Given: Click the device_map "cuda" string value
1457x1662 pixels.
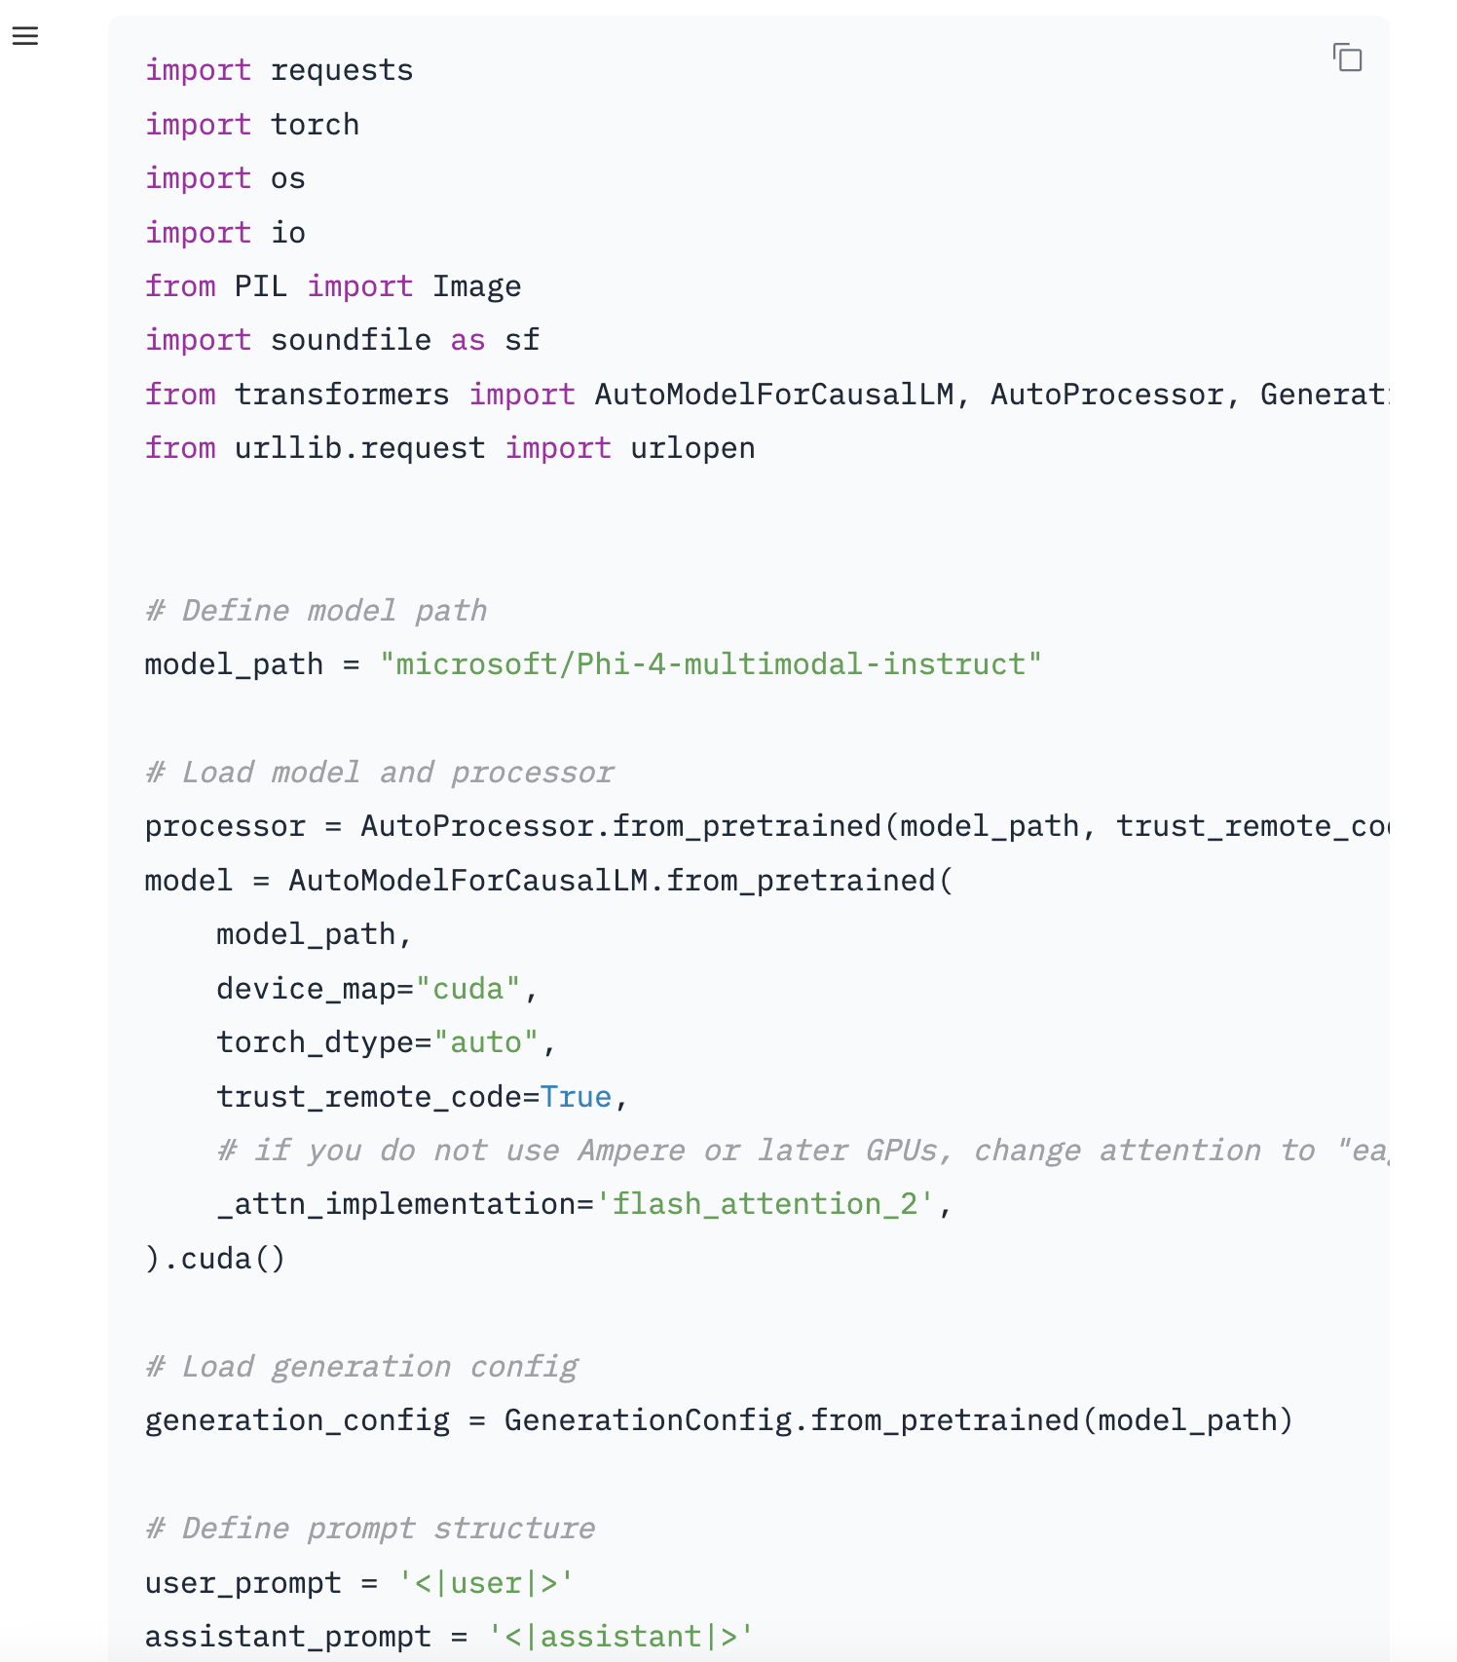Looking at the screenshot, I should (x=467, y=989).
